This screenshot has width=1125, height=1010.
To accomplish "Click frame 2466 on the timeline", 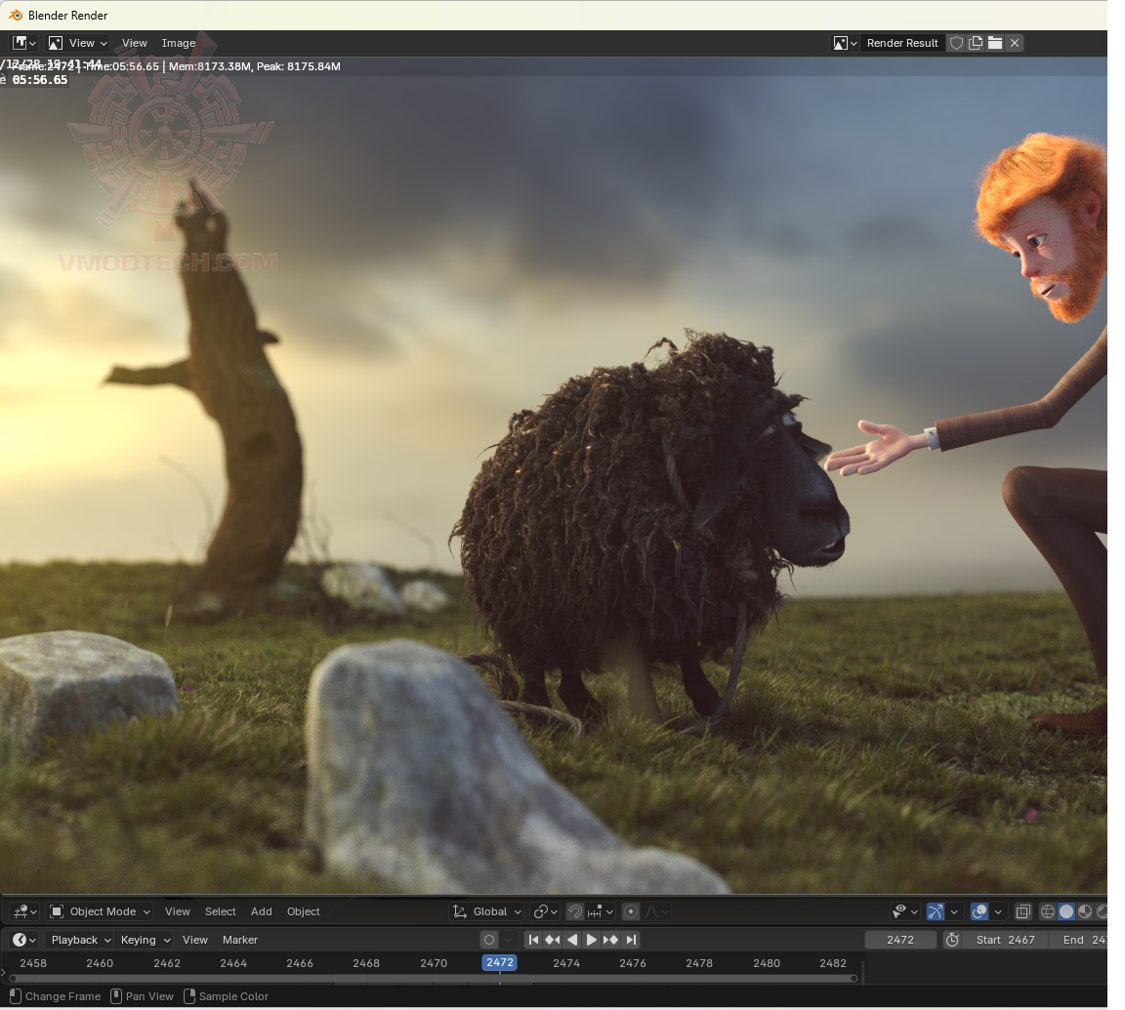I will click(x=299, y=963).
